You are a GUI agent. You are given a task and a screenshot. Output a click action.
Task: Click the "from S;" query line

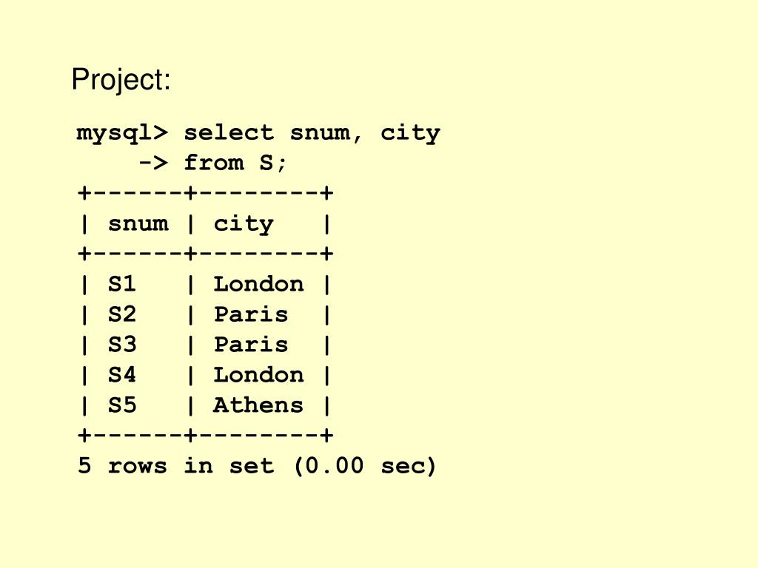point(235,163)
